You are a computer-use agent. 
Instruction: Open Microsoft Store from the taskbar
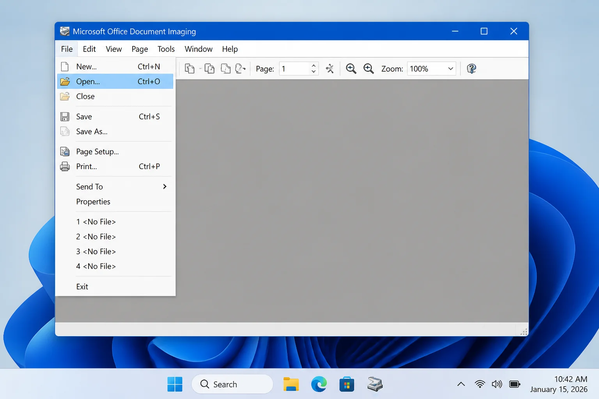coord(347,384)
